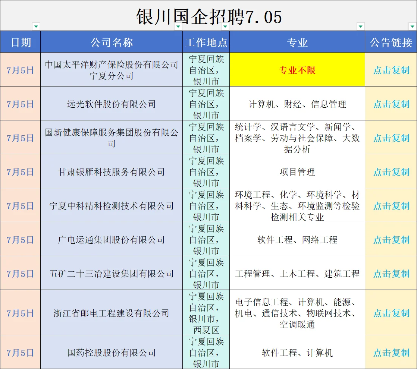Select cell 甘肃银雁科技服务有限公司
Viewport: 417px width, 369px height.
[x=112, y=171]
